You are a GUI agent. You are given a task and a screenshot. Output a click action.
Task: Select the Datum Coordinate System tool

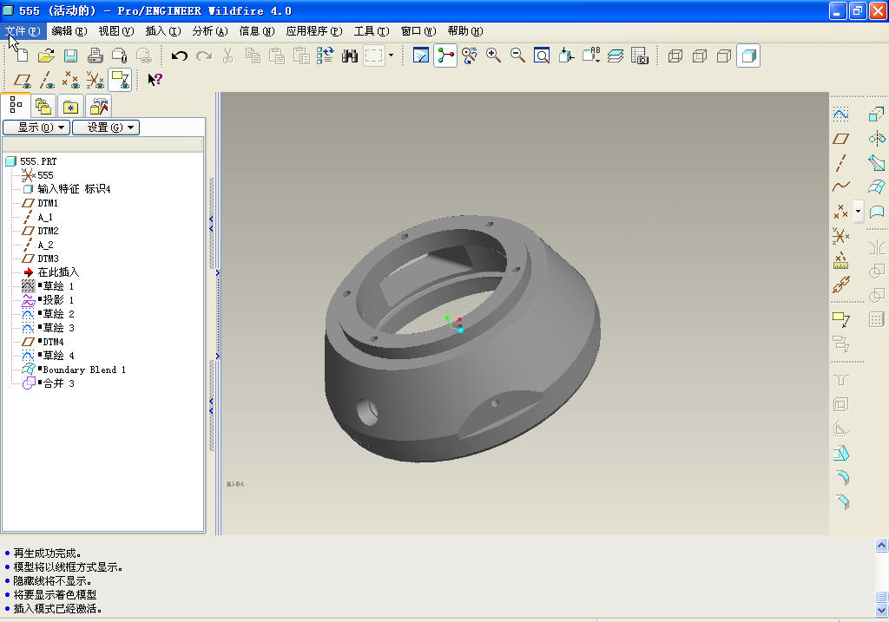pos(840,235)
